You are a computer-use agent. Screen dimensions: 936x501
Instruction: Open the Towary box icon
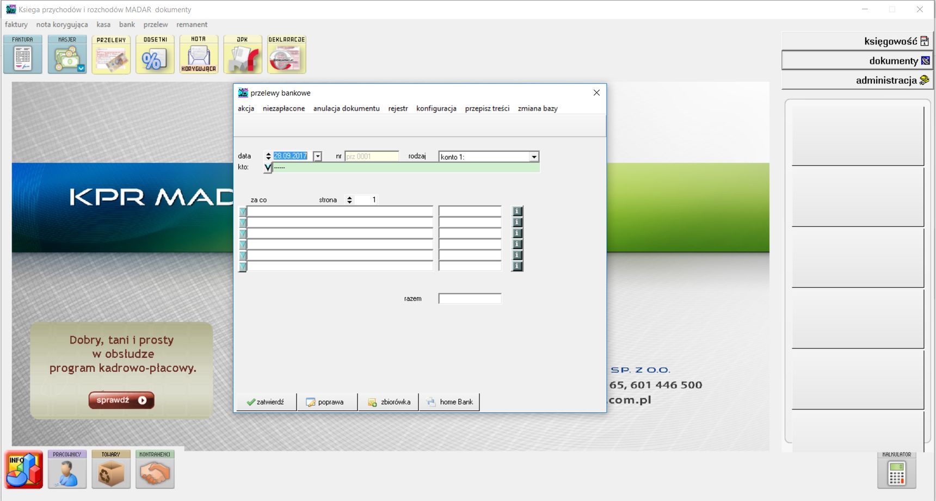click(x=111, y=469)
